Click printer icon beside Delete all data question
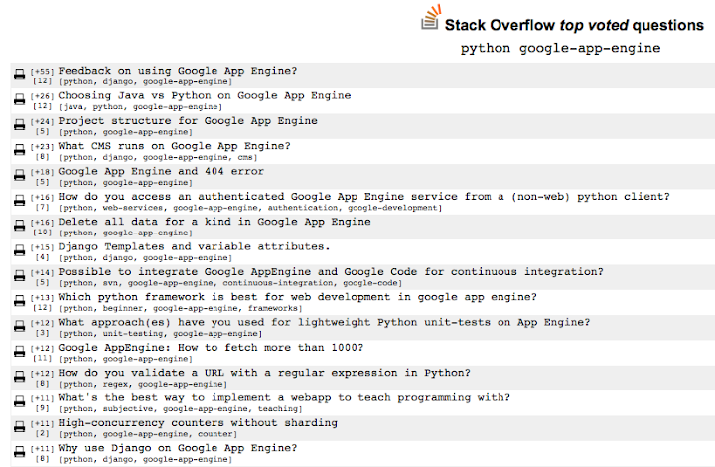Screen dimensions: 715x467 (19, 226)
